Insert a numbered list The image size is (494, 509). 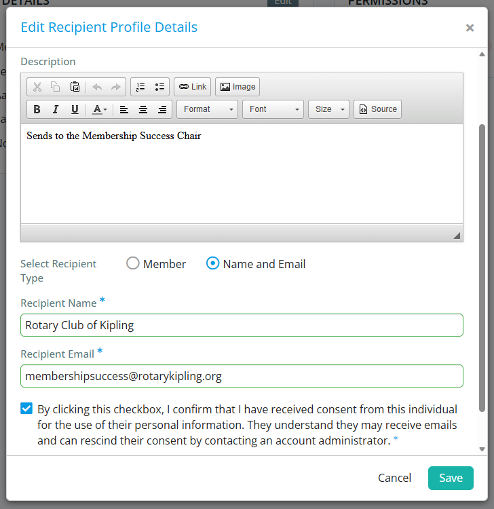pos(140,87)
